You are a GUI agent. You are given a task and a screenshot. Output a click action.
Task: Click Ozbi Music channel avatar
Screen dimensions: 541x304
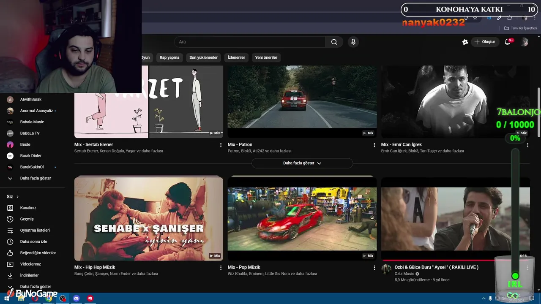pos(386,269)
